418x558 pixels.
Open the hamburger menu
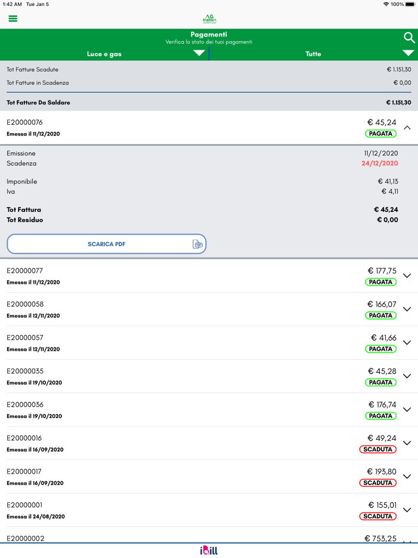click(13, 19)
